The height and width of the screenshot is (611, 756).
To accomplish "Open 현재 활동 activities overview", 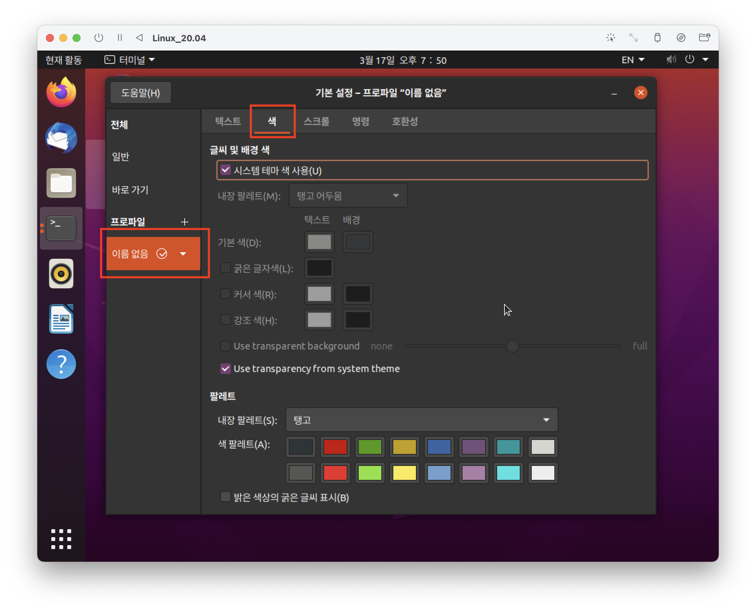I will pyautogui.click(x=64, y=60).
